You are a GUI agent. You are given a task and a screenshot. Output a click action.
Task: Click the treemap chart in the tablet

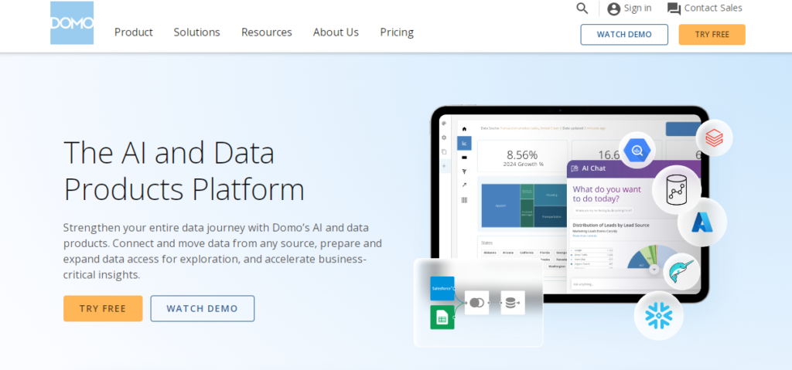click(524, 205)
